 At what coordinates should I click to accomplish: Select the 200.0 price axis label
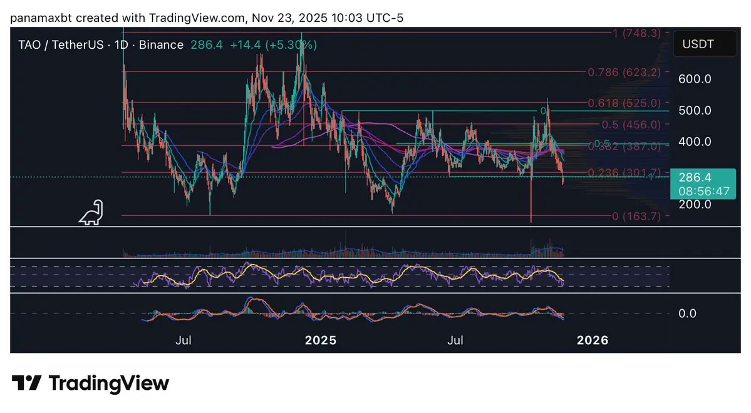click(695, 205)
